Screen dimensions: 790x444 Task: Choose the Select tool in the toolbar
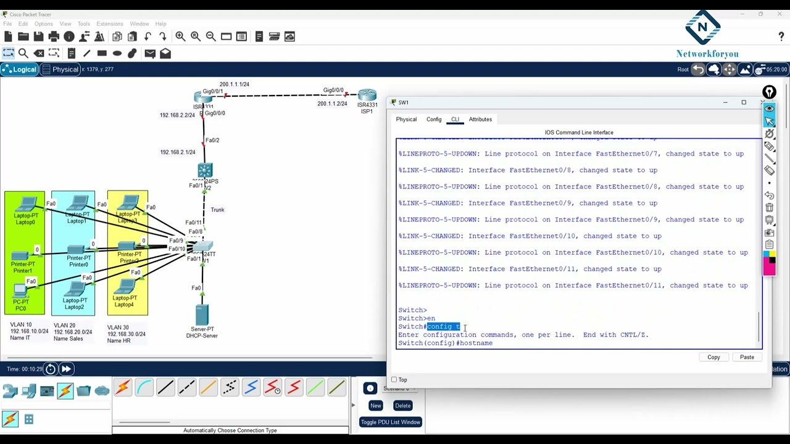[8, 53]
